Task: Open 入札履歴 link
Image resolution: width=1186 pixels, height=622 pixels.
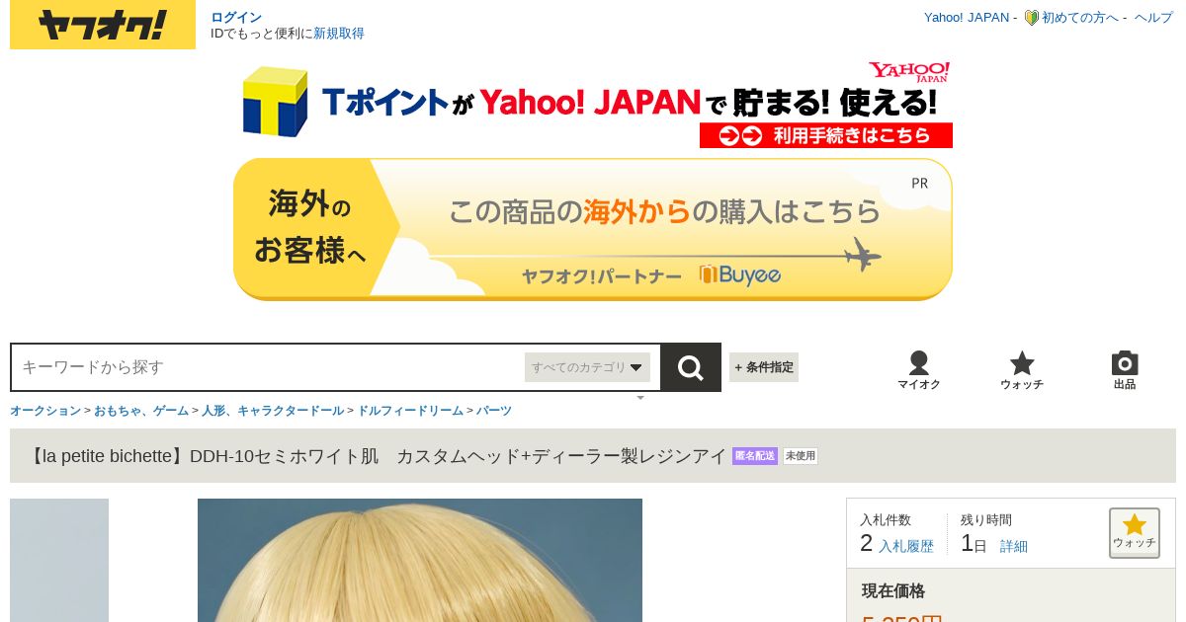Action: pyautogui.click(x=906, y=546)
